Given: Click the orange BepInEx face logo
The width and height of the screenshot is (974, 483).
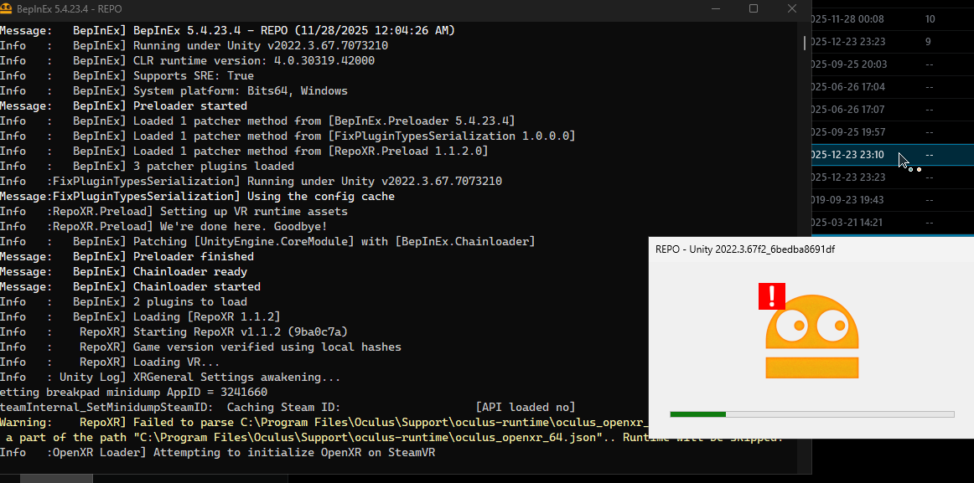Looking at the screenshot, I should click(x=811, y=337).
